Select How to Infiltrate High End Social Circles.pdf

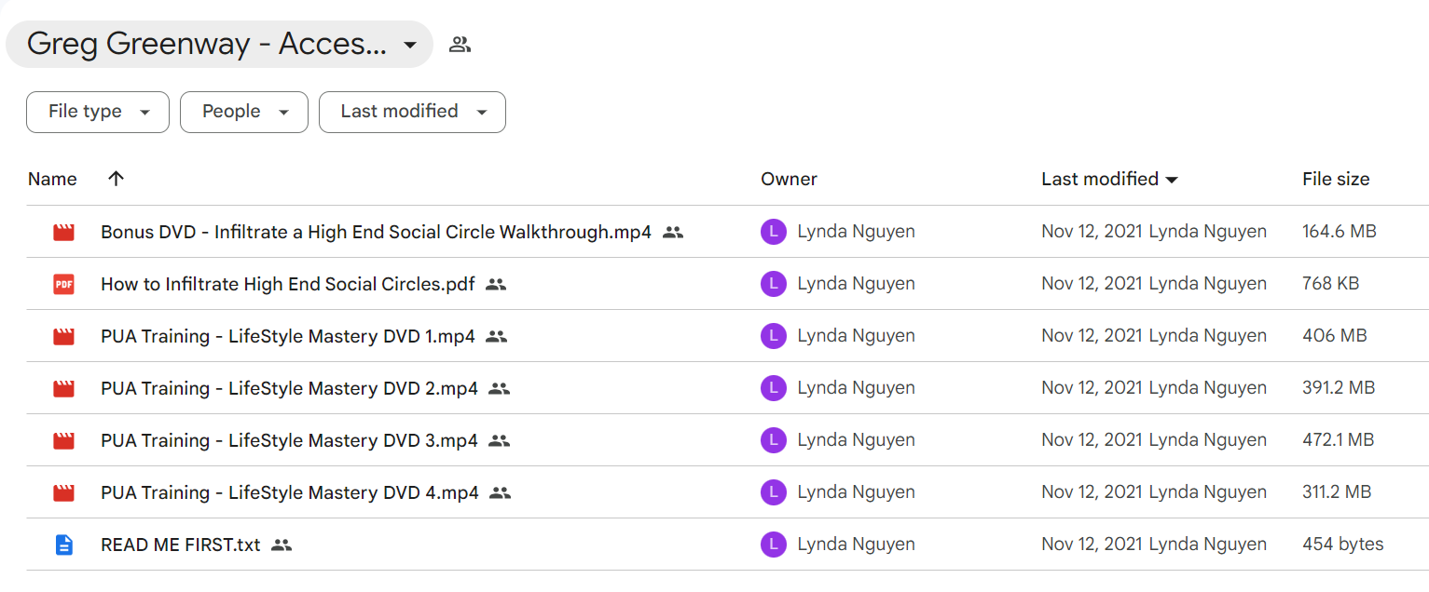pos(287,285)
